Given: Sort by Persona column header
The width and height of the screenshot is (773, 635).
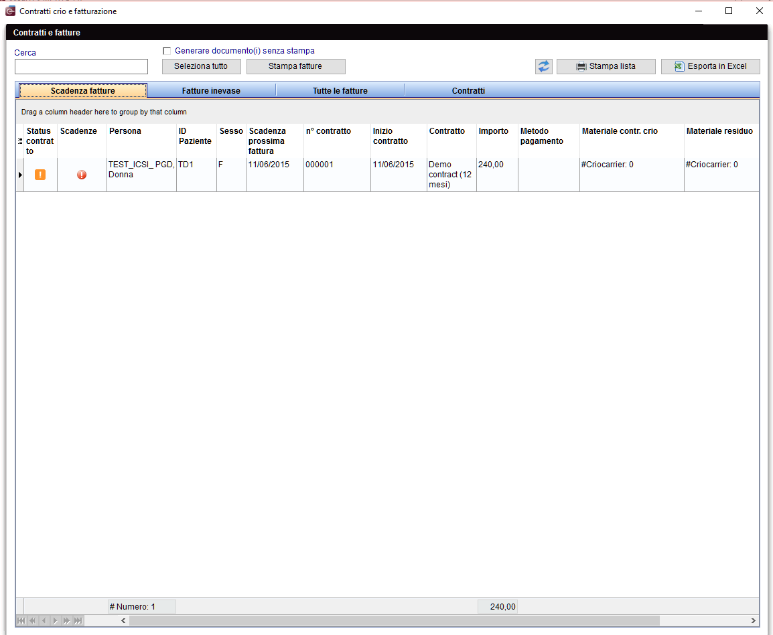Looking at the screenshot, I should tap(141, 141).
